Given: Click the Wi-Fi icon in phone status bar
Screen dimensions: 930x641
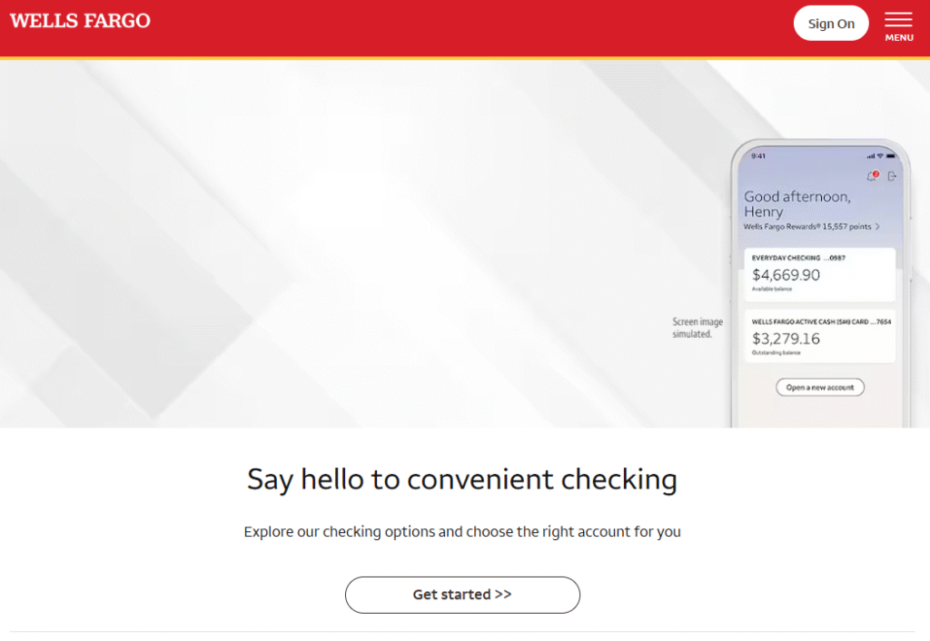Looking at the screenshot, I should coord(879,156).
